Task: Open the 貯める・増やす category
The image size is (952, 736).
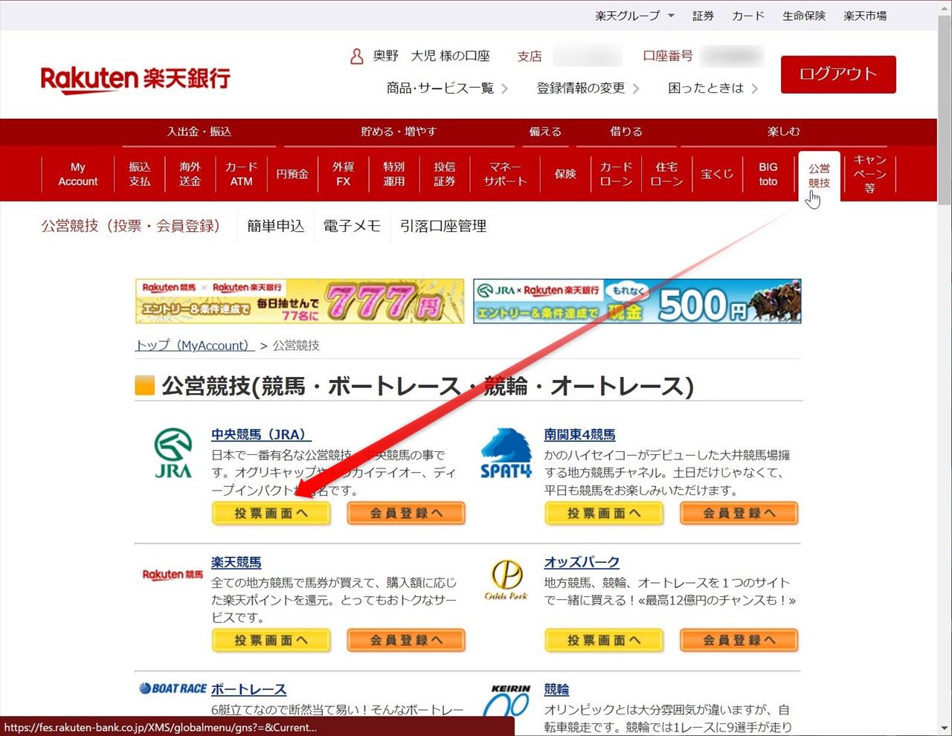Action: pyautogui.click(x=399, y=132)
